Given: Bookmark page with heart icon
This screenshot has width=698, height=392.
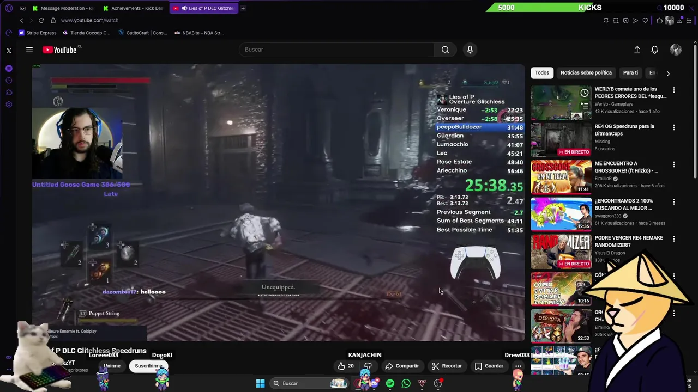Looking at the screenshot, I should [645, 20].
